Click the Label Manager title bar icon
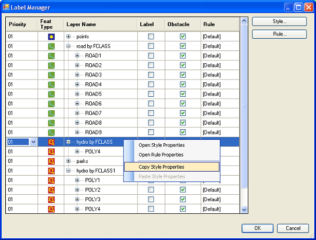This screenshot has width=316, height=240. point(6,7)
